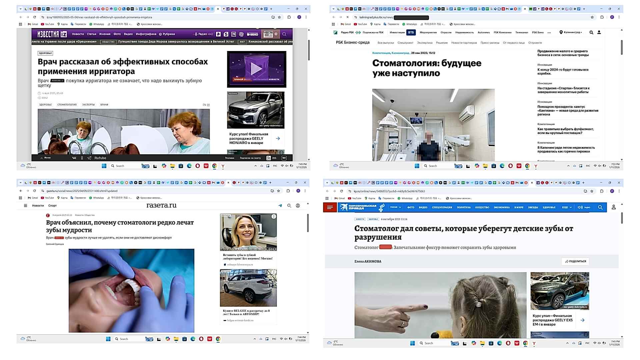Click the СТОМАТОЛОГИЯ tag under the Izvestia article
This screenshot has height=360, width=640.
click(67, 105)
